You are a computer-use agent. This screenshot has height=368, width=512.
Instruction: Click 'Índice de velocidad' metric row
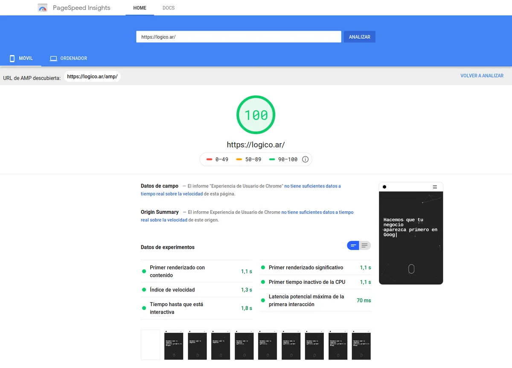[x=197, y=290]
